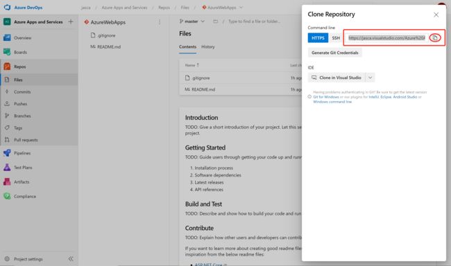Click Clone in Visual Studio button
The image size is (451, 266).
pyautogui.click(x=337, y=78)
